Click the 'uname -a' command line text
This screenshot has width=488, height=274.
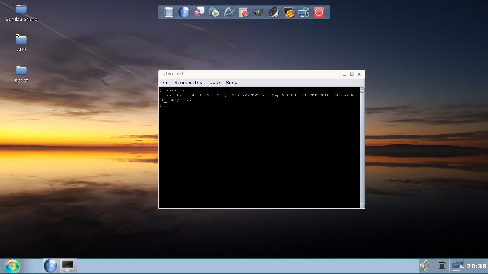(174, 90)
